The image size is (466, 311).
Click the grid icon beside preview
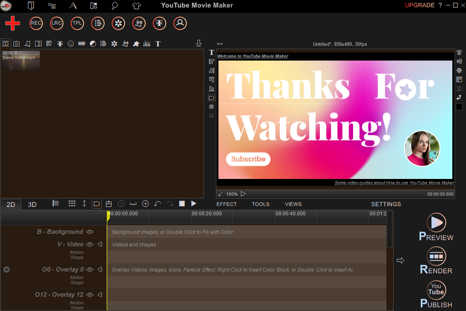[211, 107]
